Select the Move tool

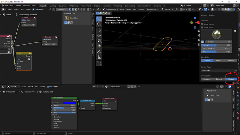[x=99, y=30]
